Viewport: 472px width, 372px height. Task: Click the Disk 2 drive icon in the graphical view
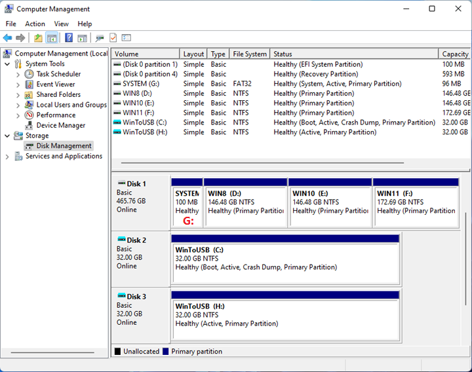point(122,240)
